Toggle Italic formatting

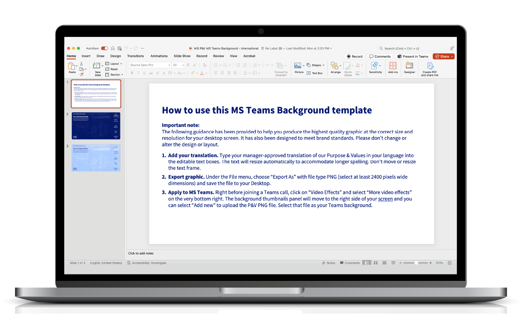click(138, 73)
